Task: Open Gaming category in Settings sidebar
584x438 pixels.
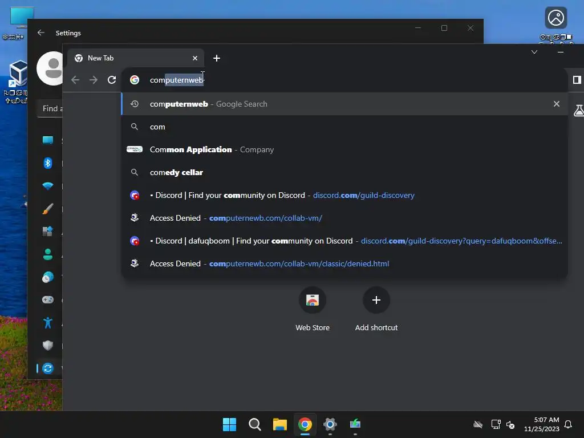Action: (48, 299)
